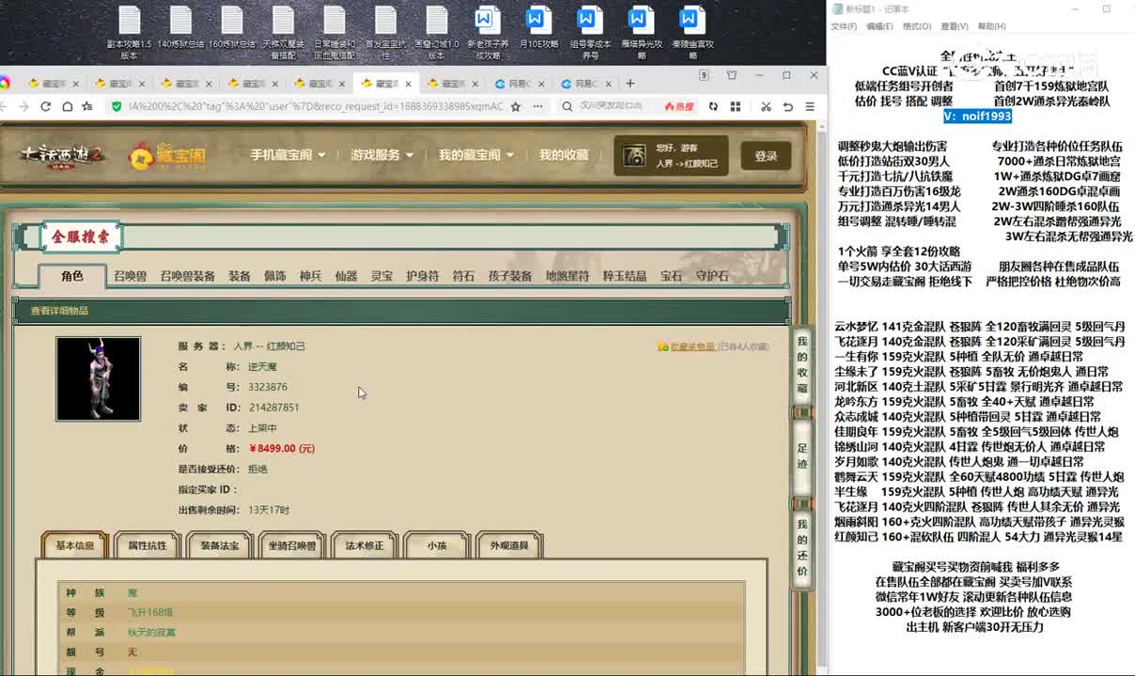Select the 灵宝 category tab
Screen dimensions: 1135x676
(x=382, y=276)
